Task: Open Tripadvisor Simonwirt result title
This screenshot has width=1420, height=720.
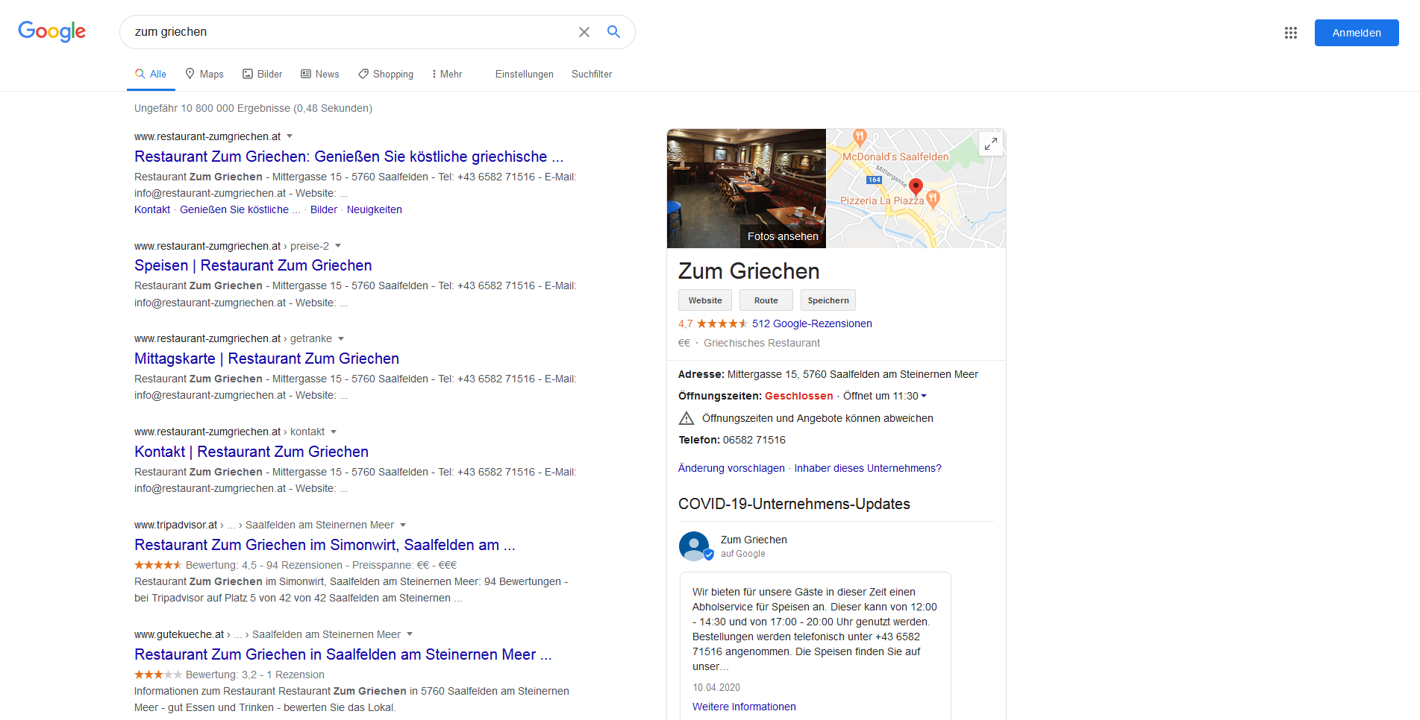Action: coord(325,545)
